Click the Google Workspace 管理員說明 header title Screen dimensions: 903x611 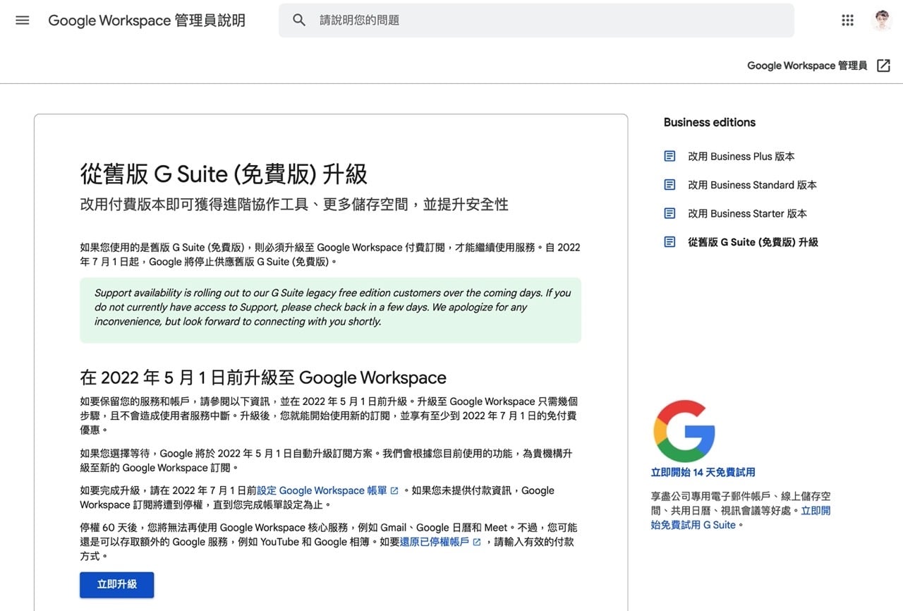147,20
